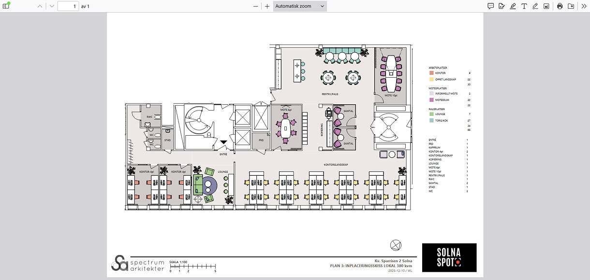Select the comment annotation tool

click(x=490, y=6)
